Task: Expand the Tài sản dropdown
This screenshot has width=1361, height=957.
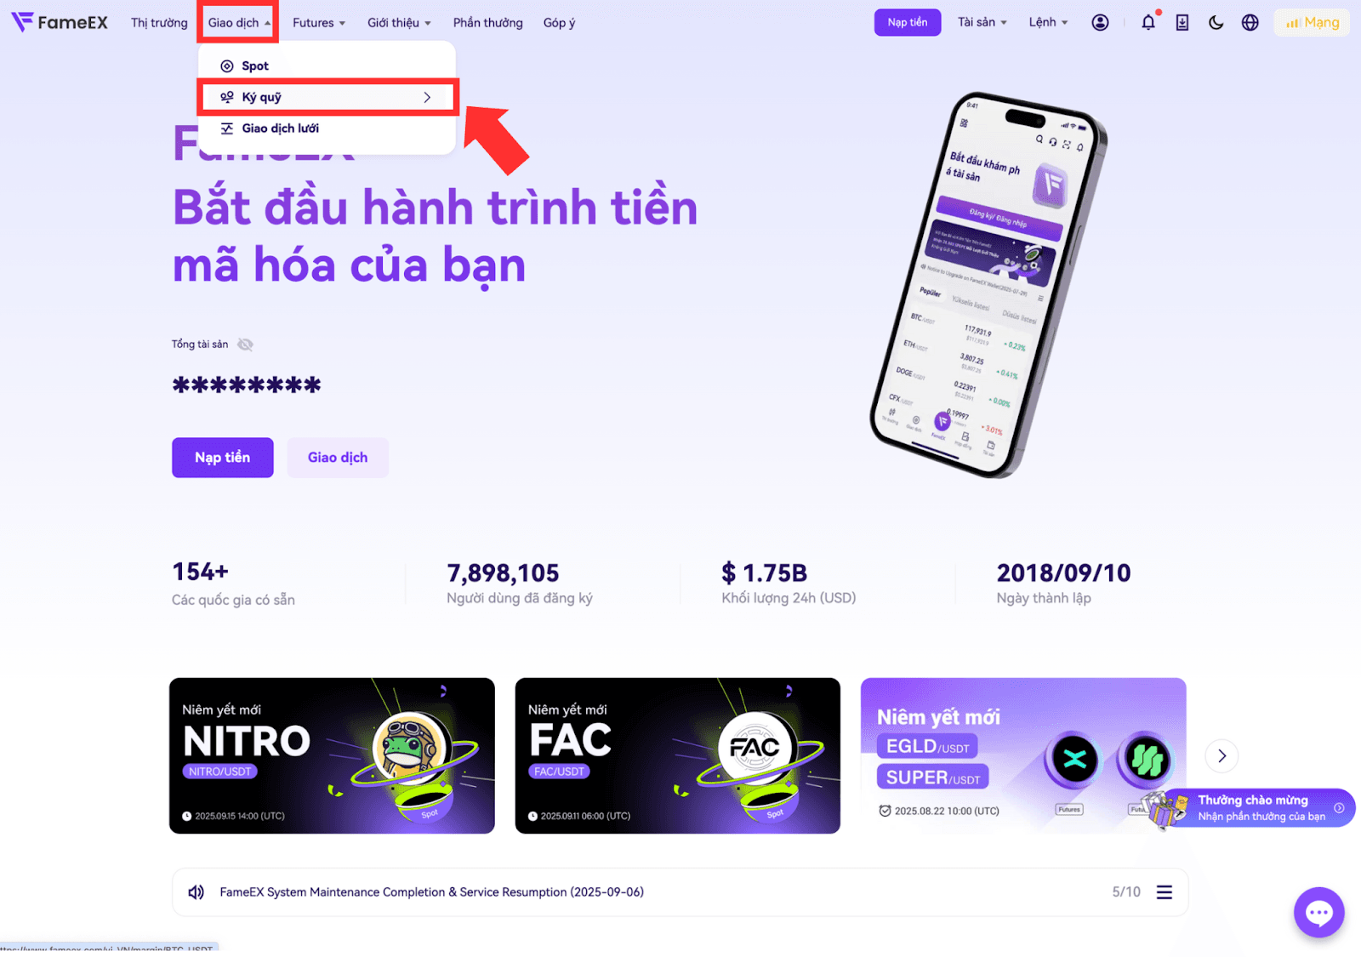Action: [982, 22]
